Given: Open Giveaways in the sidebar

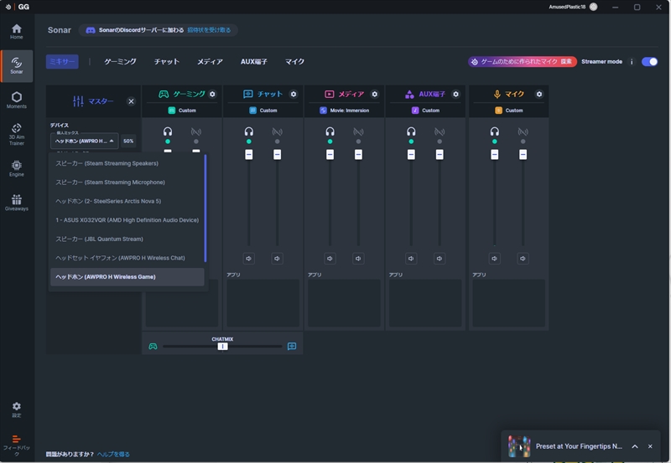Looking at the screenshot, I should pyautogui.click(x=16, y=203).
